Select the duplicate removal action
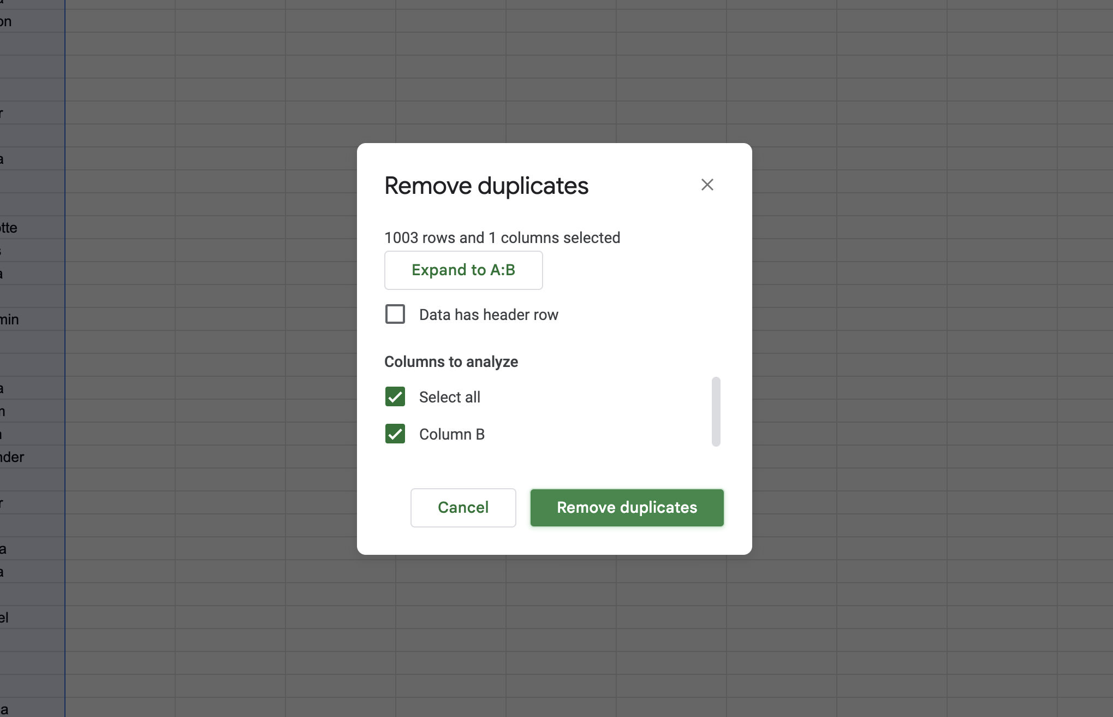This screenshot has height=717, width=1113. point(626,507)
